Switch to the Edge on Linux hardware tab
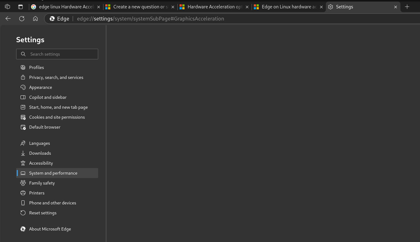420x242 pixels. tap(289, 7)
